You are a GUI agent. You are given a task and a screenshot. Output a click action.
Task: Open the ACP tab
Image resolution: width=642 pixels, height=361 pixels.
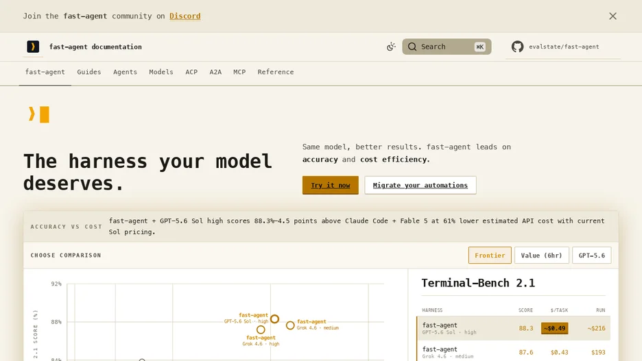pos(191,72)
